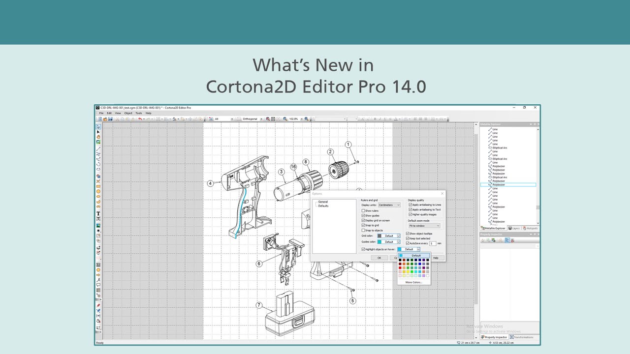Viewport: 630px width, 354px height.
Task: Click categorized view icon in Property Inspector
Action: pos(507,240)
